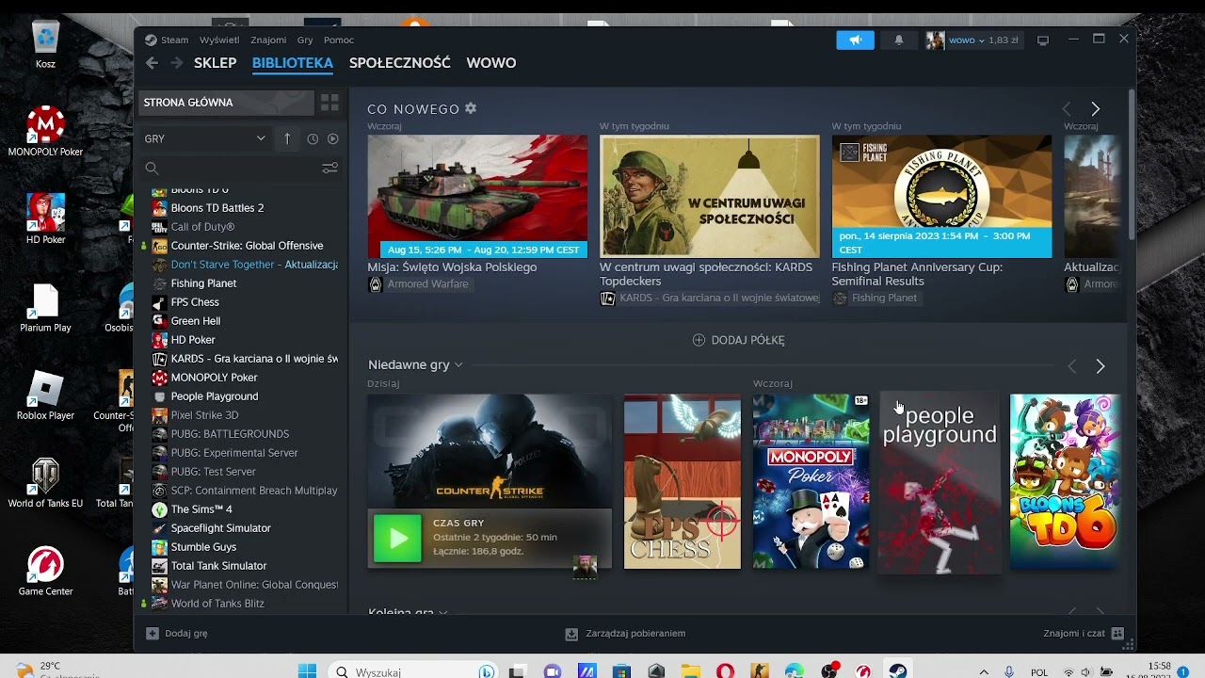Viewport: 1205px width, 678px height.
Task: Select the Roblox Player desktop shortcut
Action: tap(45, 395)
